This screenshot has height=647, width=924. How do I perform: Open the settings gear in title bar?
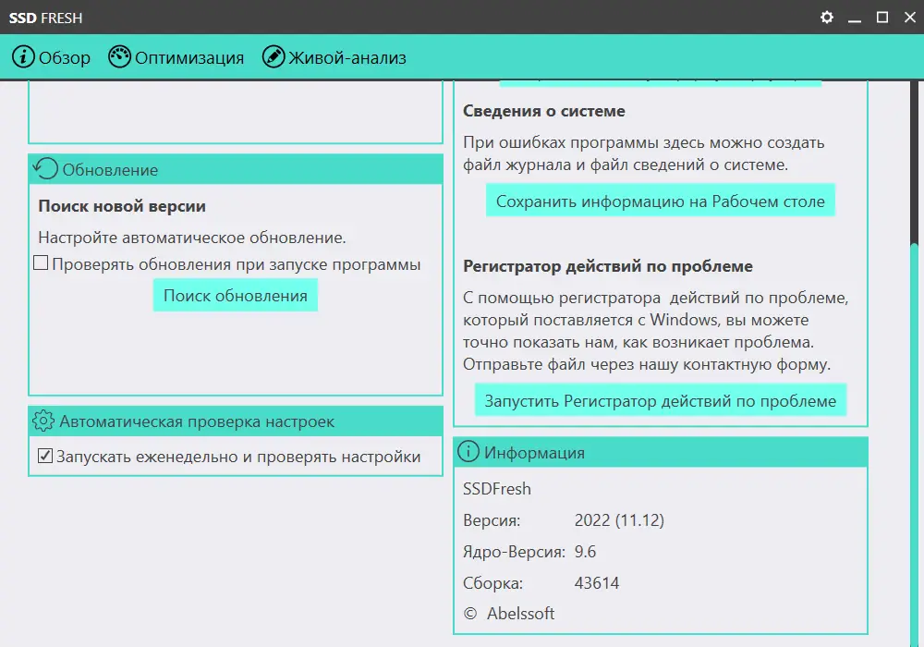click(x=827, y=17)
